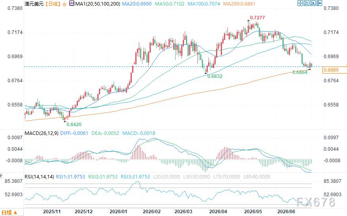Click the MACD:-0.0018 value
The height and width of the screenshot is (216, 347).
(x=139, y=133)
